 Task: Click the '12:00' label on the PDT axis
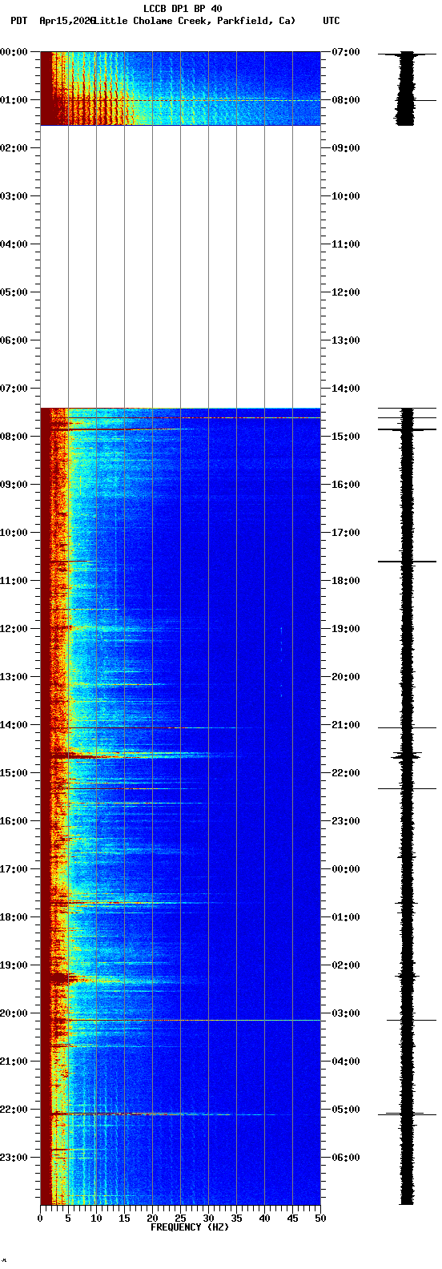[13, 629]
